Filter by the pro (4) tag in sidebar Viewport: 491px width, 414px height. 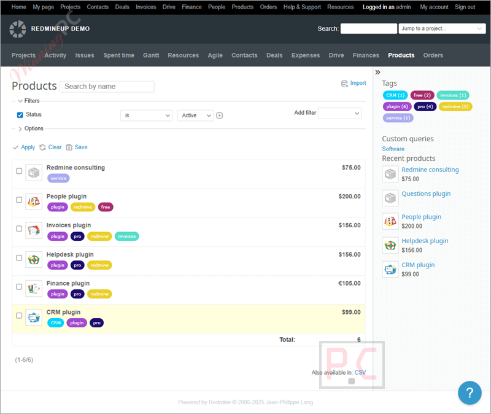pos(425,106)
